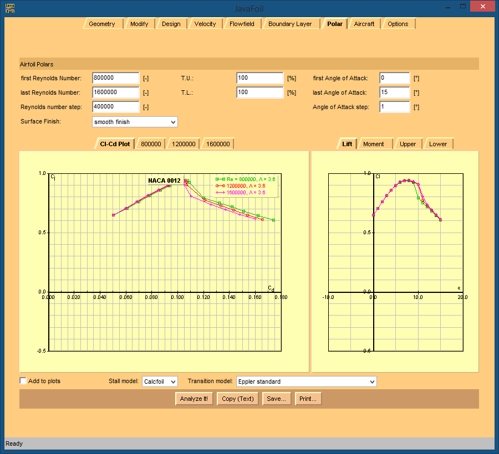Click the Ready status bar text
Image resolution: width=499 pixels, height=454 pixels.
(x=14, y=443)
